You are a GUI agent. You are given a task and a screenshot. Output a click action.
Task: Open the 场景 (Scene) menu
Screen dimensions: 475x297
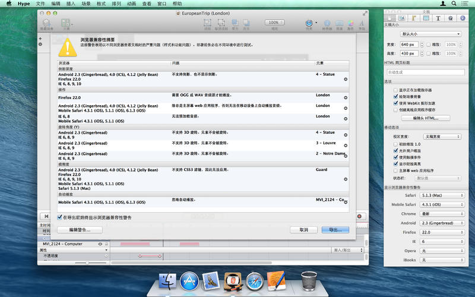tap(86, 4)
